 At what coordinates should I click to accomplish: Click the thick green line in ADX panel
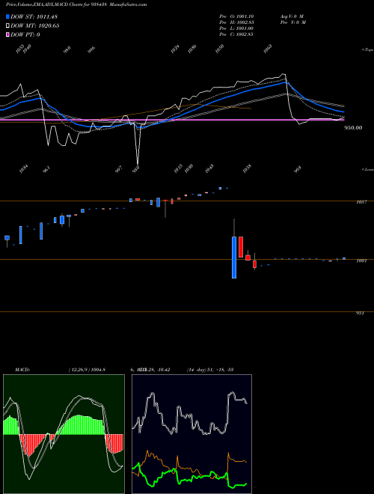189,478
